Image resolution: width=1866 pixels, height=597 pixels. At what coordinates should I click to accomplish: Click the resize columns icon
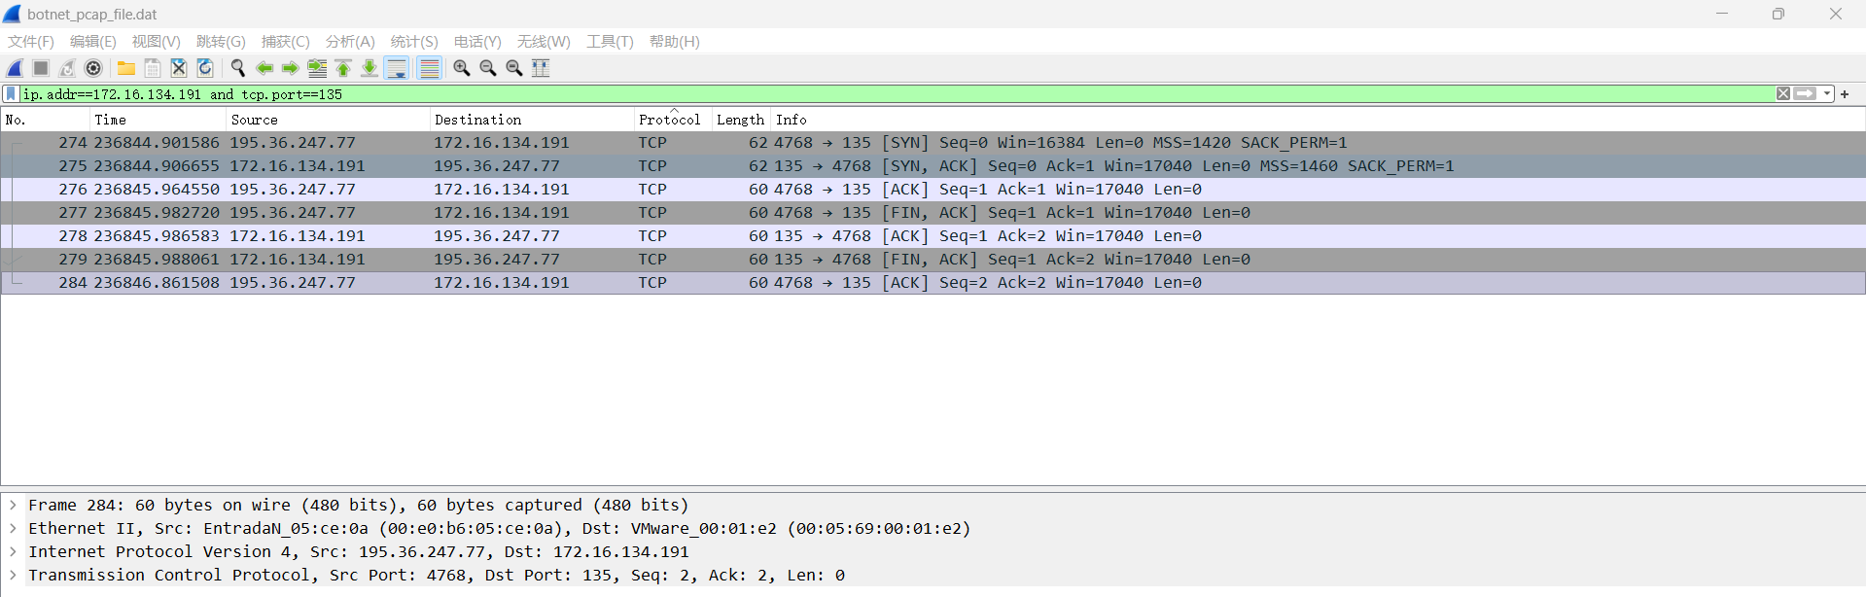541,68
